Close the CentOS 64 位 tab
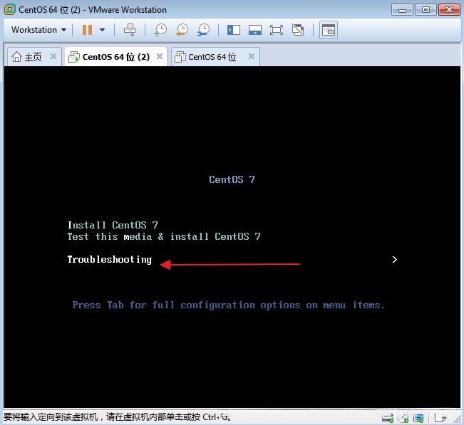The height and width of the screenshot is (425, 464). [x=252, y=56]
